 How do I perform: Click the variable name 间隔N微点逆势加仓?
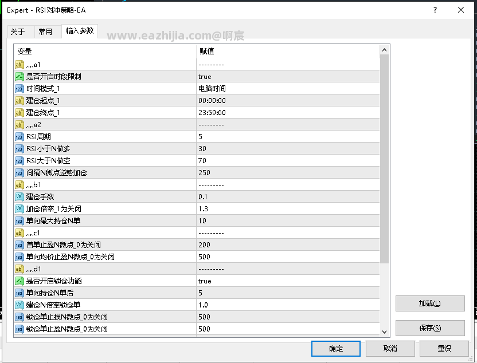[57, 173]
